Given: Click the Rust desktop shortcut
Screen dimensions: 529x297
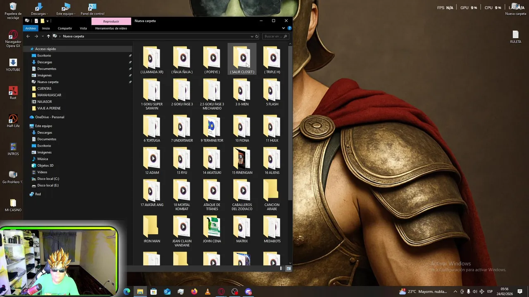Looking at the screenshot, I should pos(13,92).
